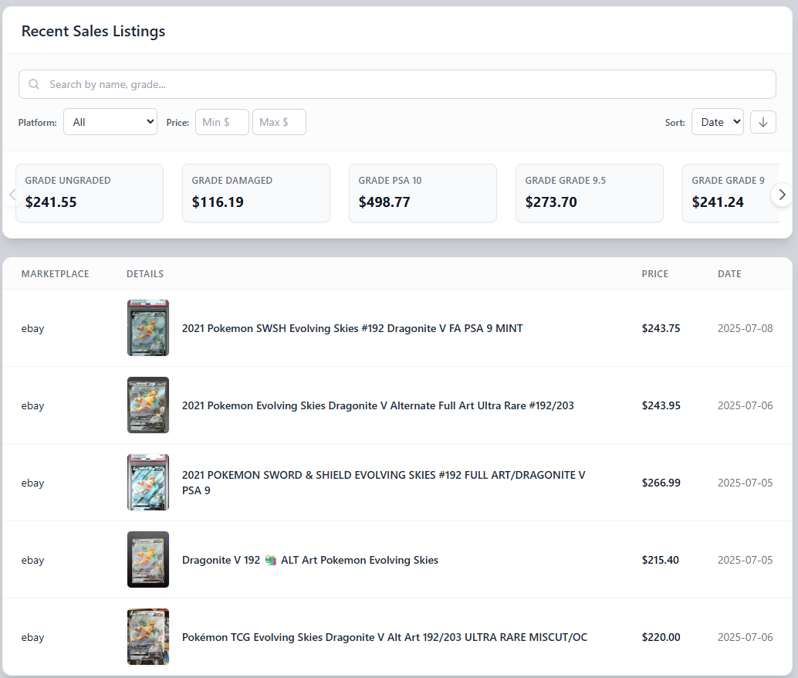This screenshot has width=798, height=678.
Task: Select the Grade 9.5 $273.70 card
Action: tap(590, 193)
